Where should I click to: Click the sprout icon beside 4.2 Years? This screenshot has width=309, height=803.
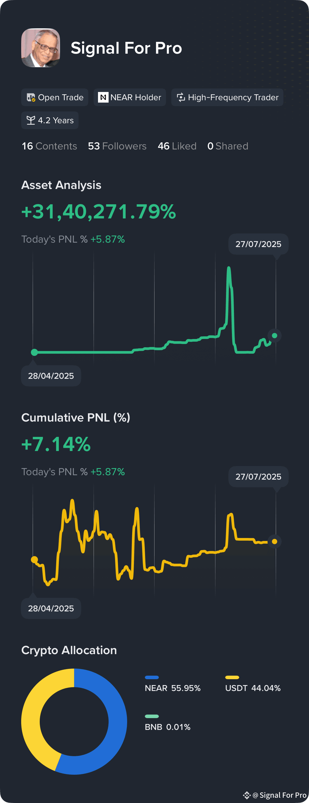click(31, 120)
